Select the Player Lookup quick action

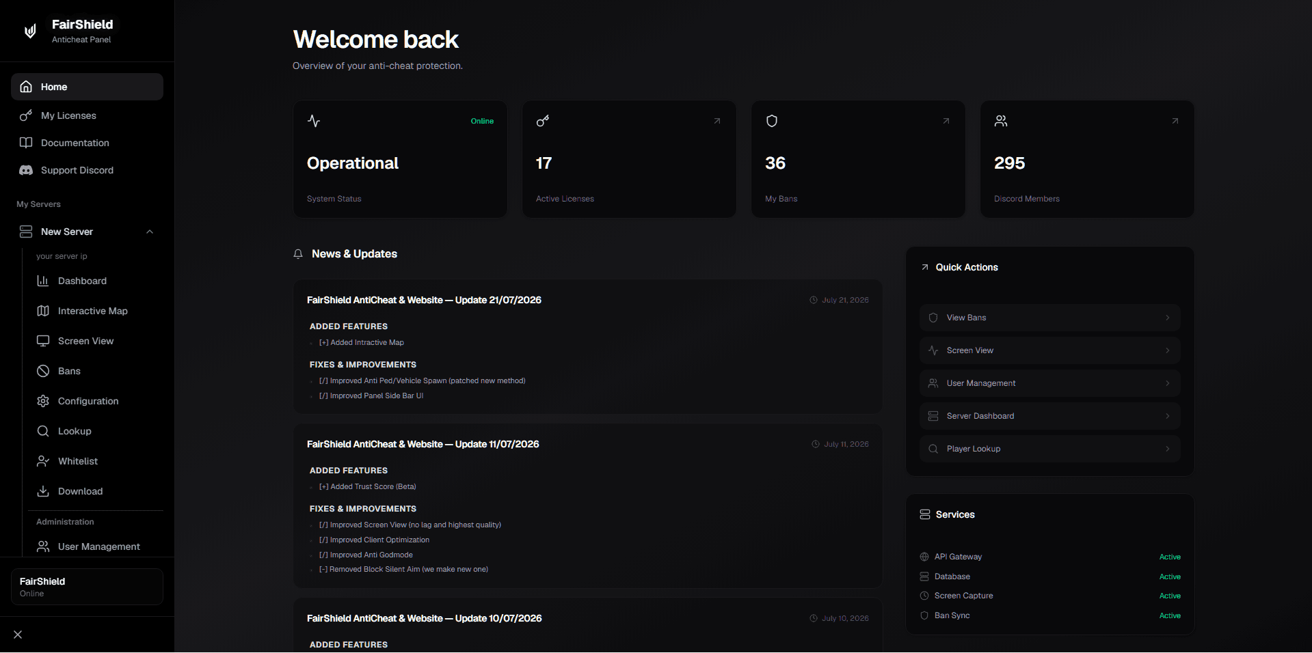[1050, 449]
